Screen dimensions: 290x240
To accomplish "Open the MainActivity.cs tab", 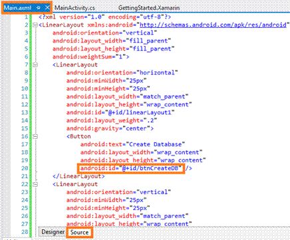I will pyautogui.click(x=74, y=8).
